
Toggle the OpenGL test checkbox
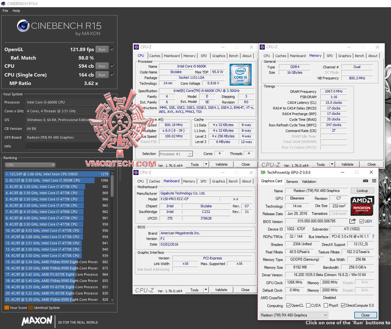click(112, 49)
